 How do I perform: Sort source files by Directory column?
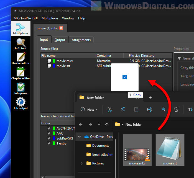tap(156, 56)
